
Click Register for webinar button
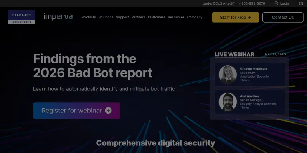coord(76,111)
